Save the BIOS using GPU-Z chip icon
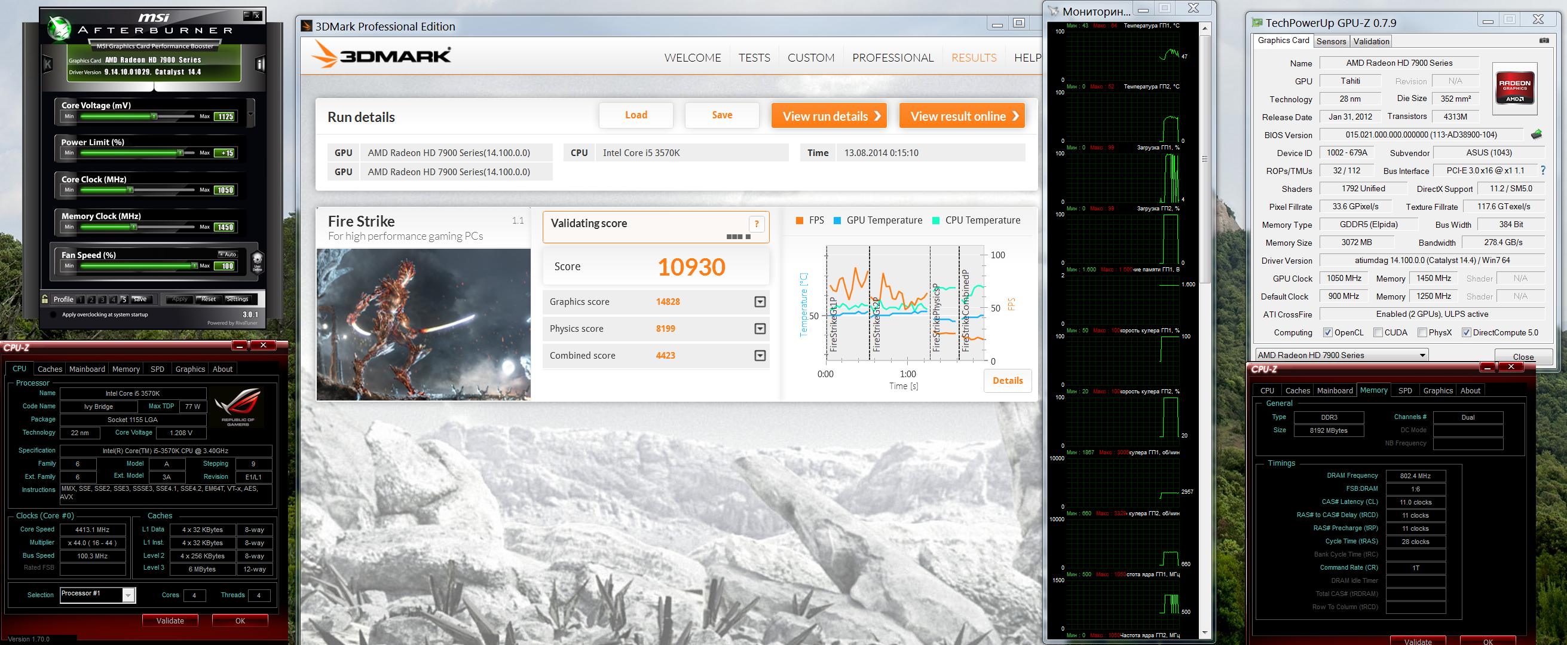This screenshot has height=645, width=1567. 1536,134
